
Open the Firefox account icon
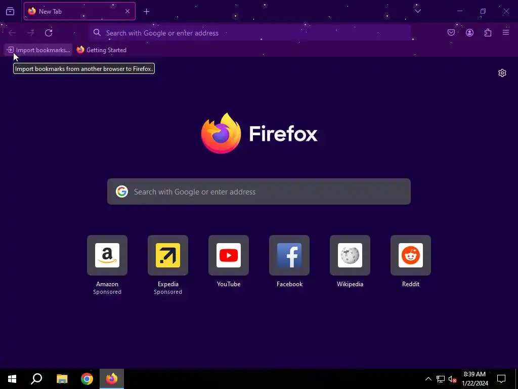[x=469, y=32]
